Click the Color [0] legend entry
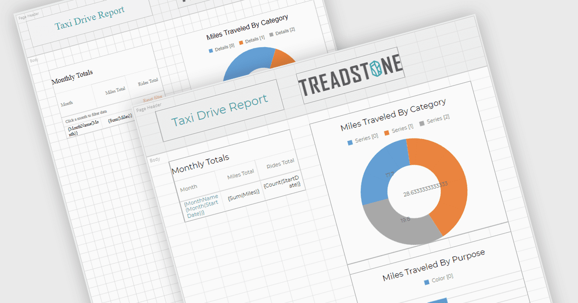This screenshot has height=303, width=578. point(438,279)
